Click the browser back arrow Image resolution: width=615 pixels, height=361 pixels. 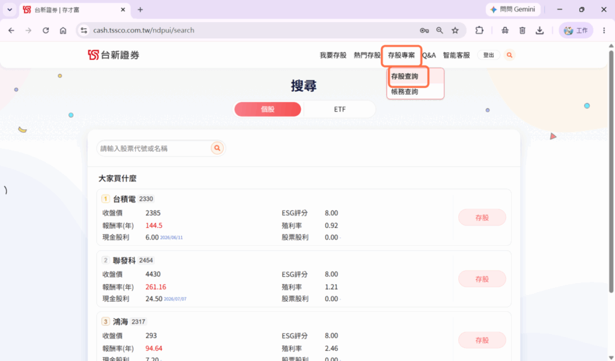[11, 30]
